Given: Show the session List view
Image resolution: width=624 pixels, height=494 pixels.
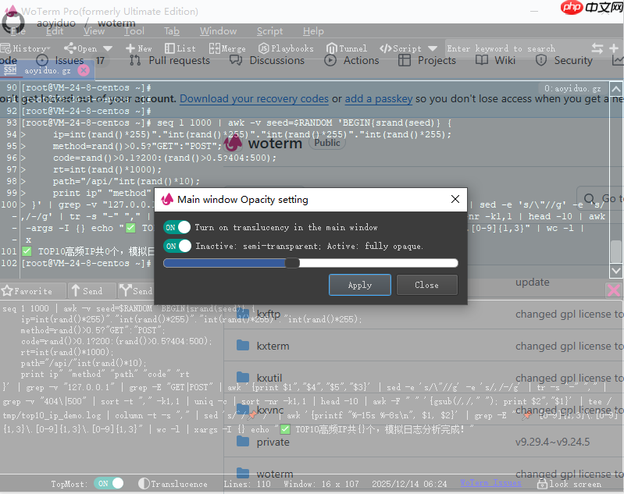Looking at the screenshot, I should tap(180, 48).
